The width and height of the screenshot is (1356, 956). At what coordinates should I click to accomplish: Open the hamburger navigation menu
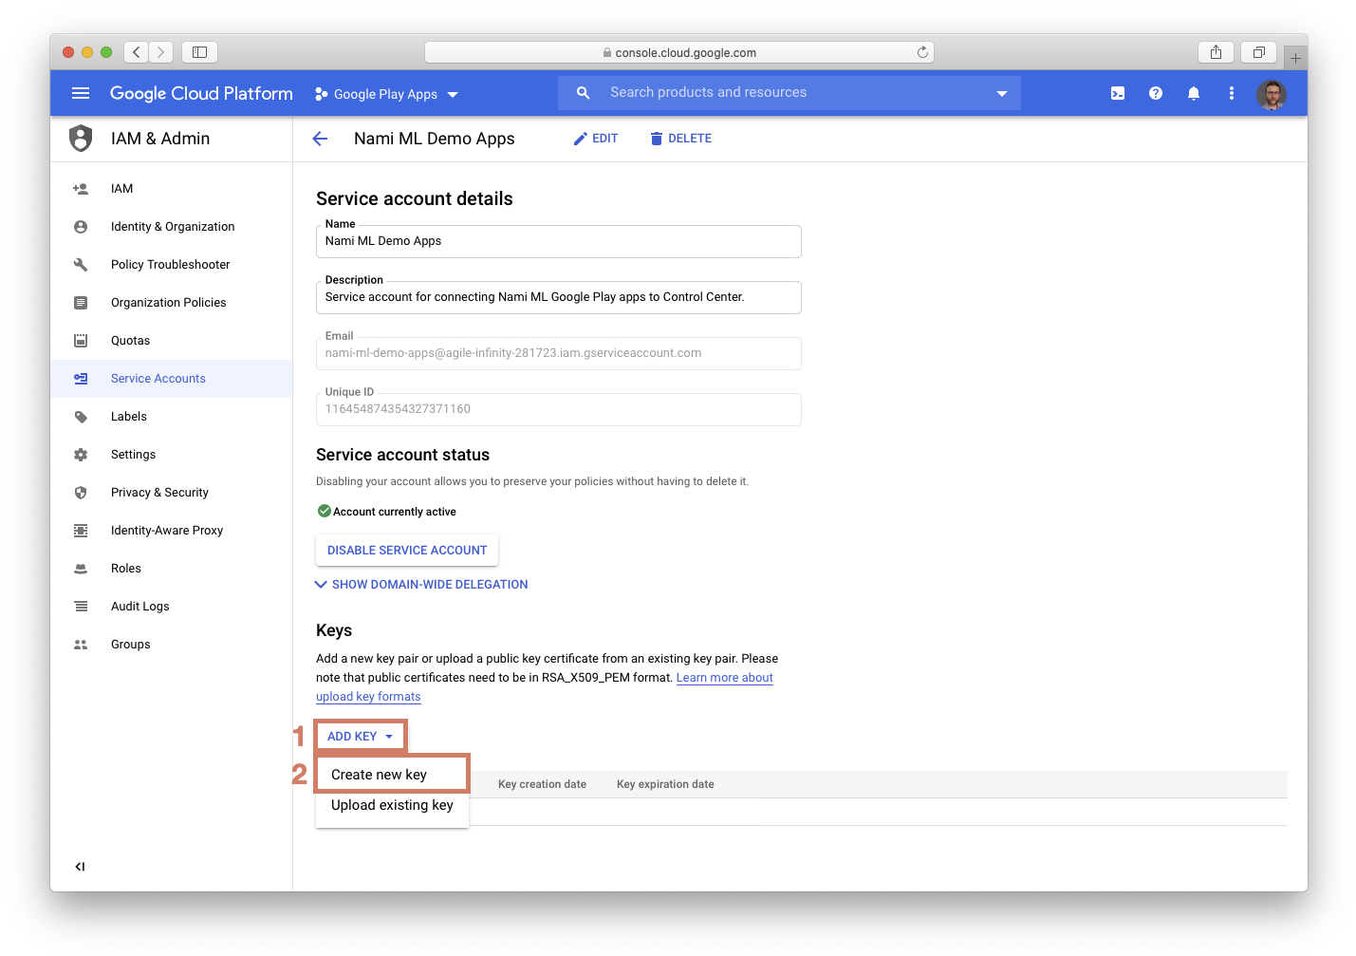click(81, 93)
